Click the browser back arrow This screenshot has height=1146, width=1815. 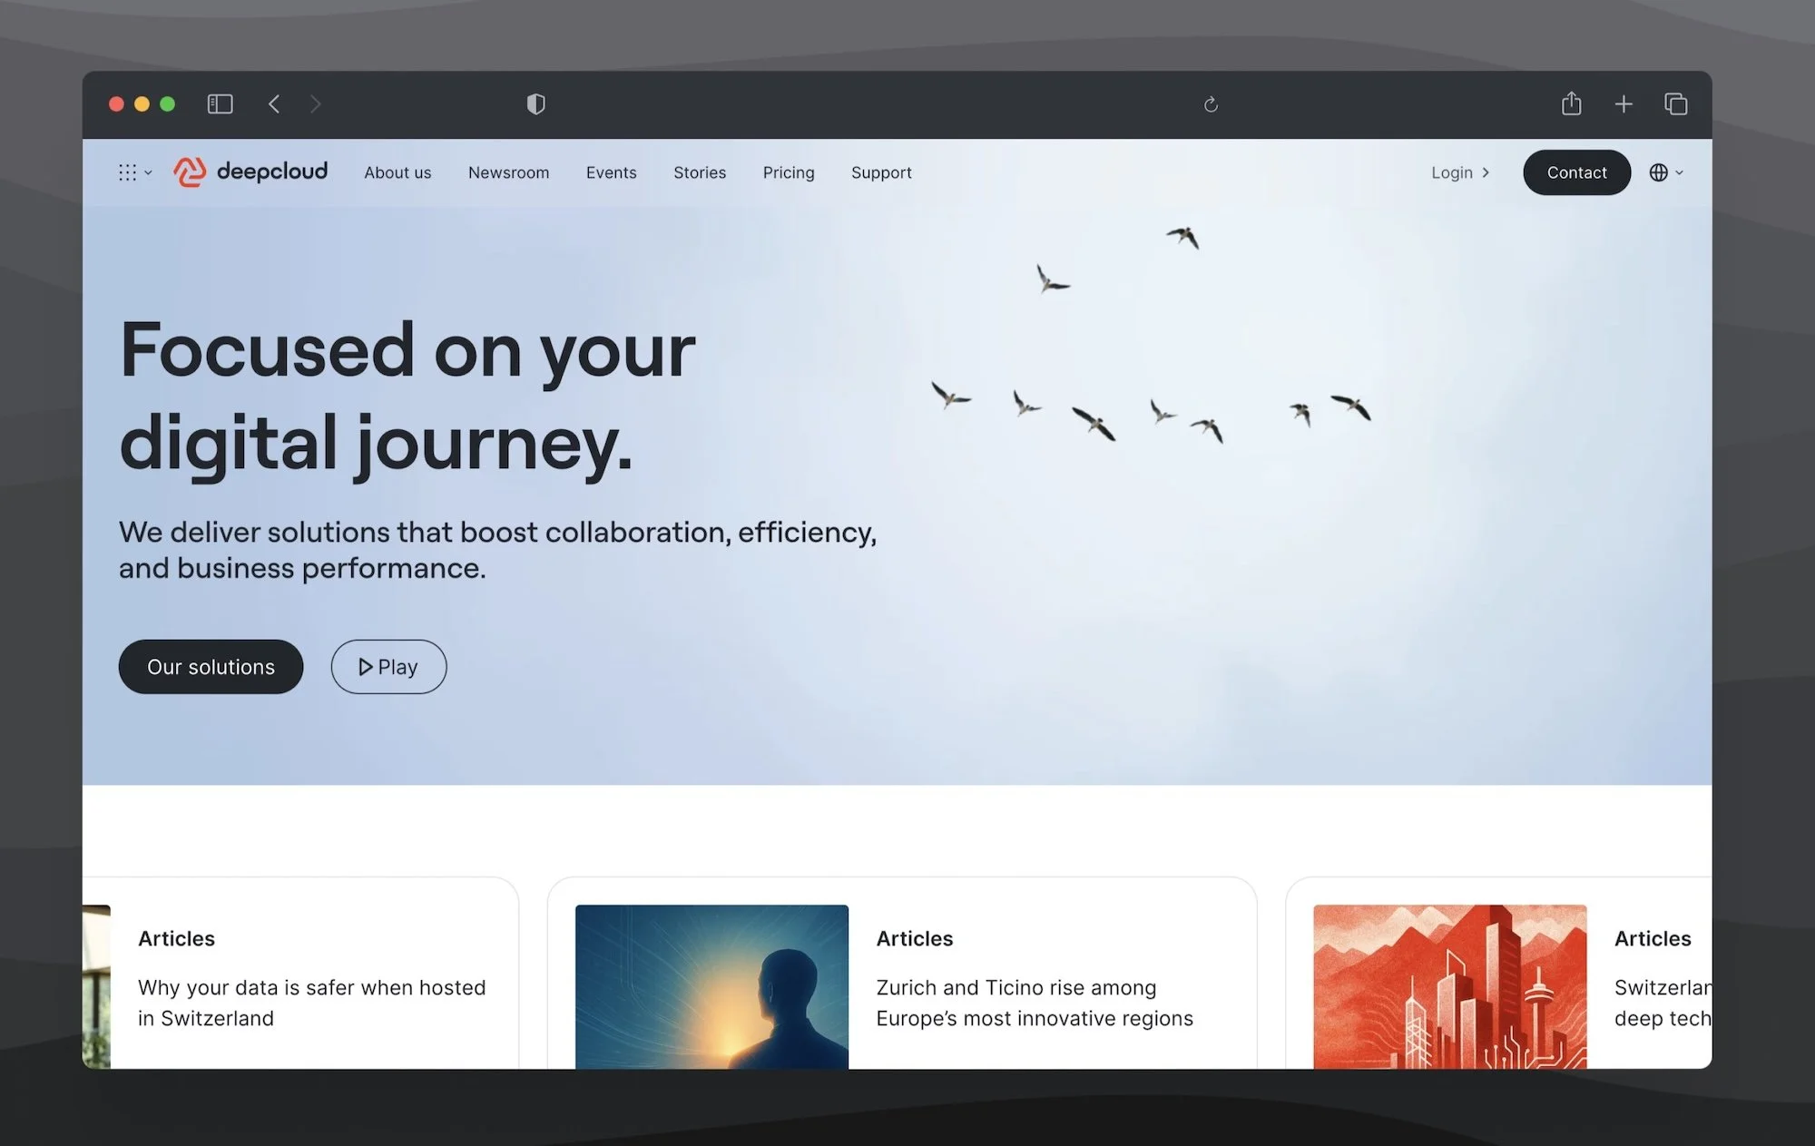(x=274, y=104)
